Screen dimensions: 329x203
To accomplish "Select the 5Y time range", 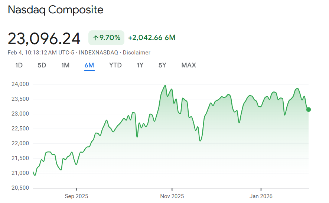I will point(162,65).
